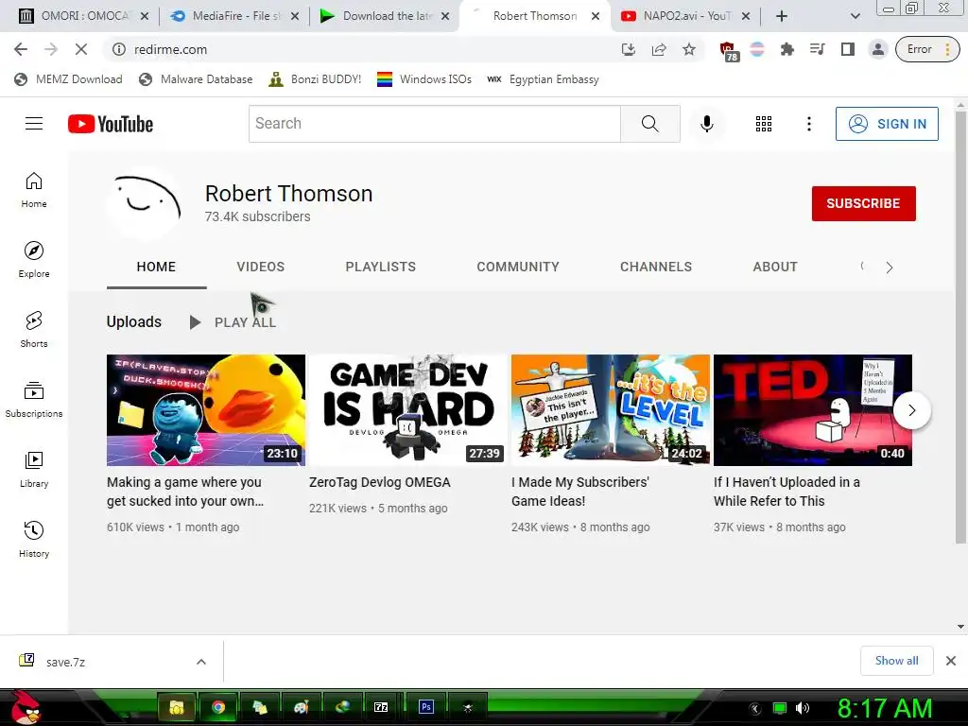The width and height of the screenshot is (968, 726).
Task: Open Library in sidebar
Action: [34, 470]
